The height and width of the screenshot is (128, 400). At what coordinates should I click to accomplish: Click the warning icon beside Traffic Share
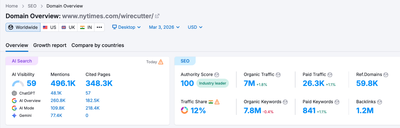point(217,102)
